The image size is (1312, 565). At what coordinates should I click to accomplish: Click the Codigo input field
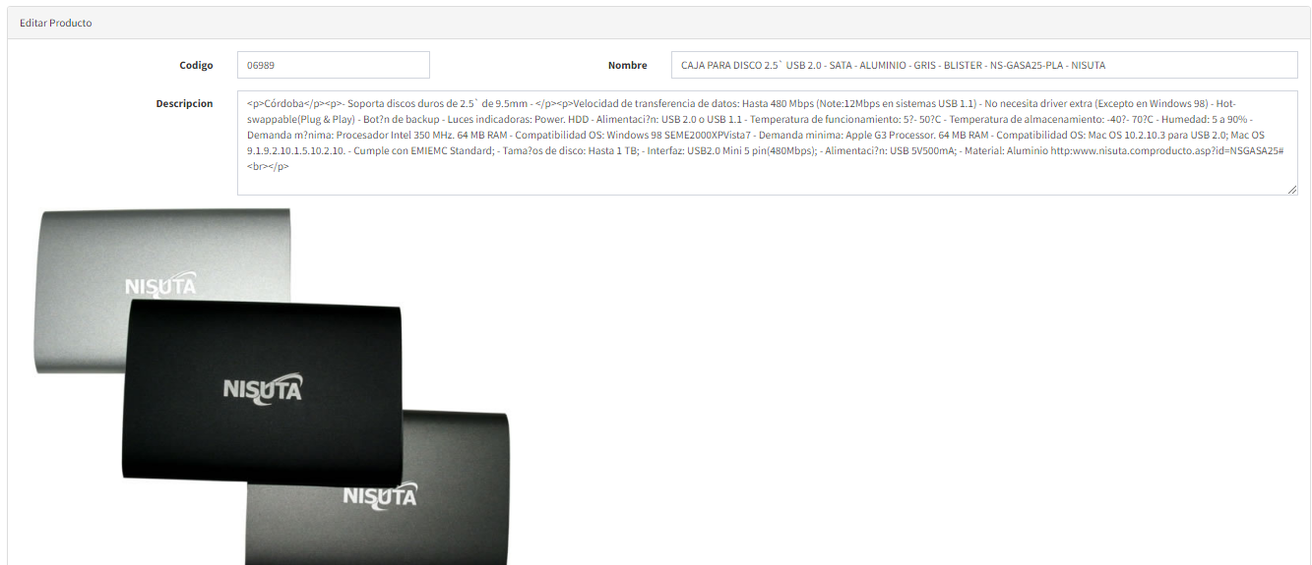coord(333,65)
